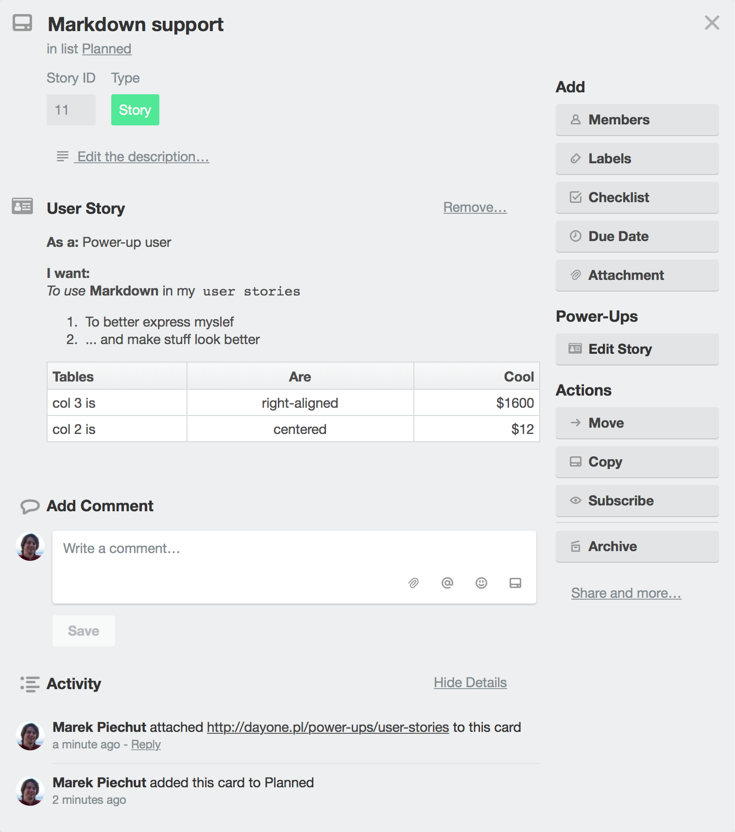Click the attachment paperclip icon in comment box
This screenshot has height=832, width=735.
(x=413, y=583)
